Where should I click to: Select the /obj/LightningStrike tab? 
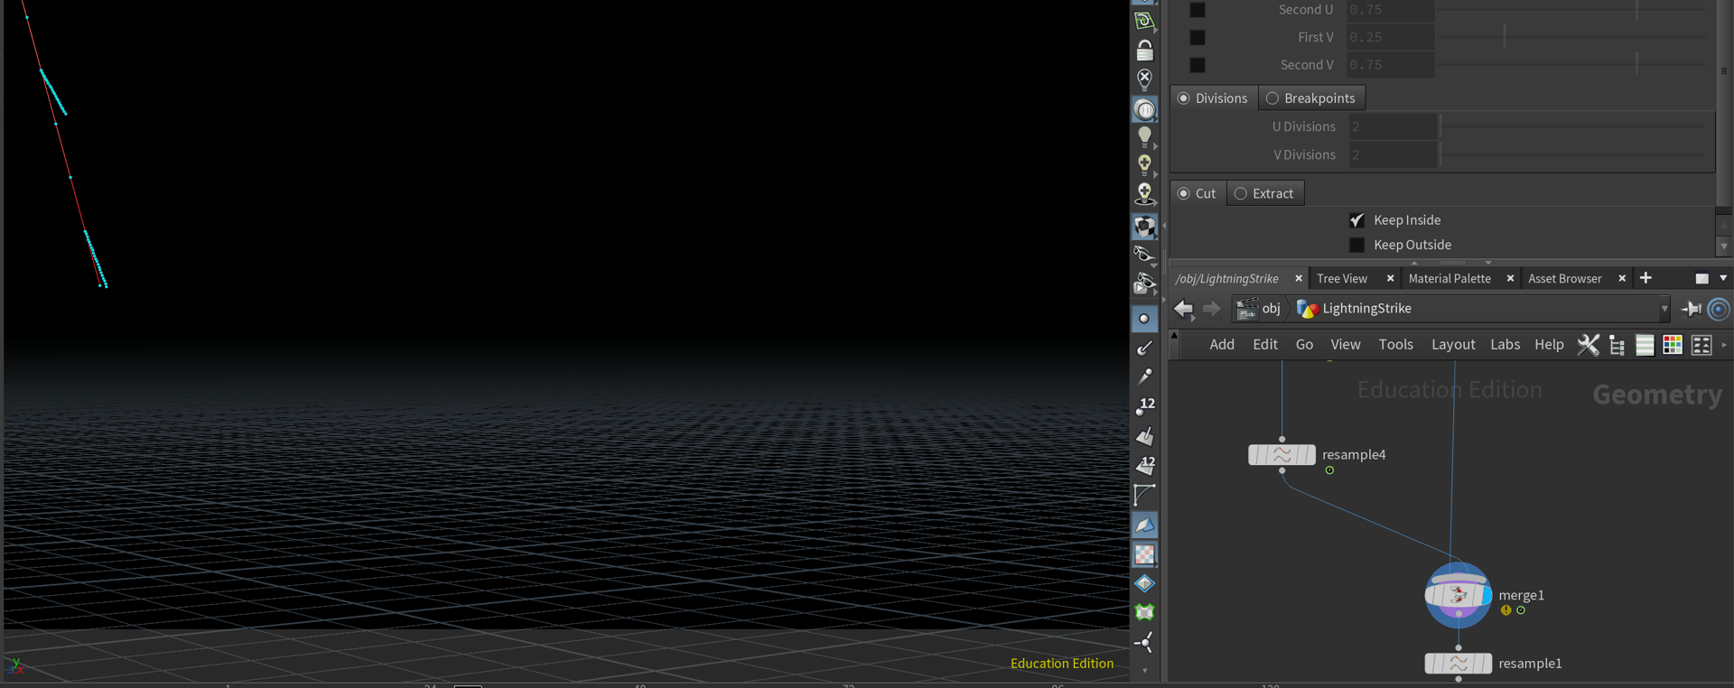click(x=1226, y=279)
